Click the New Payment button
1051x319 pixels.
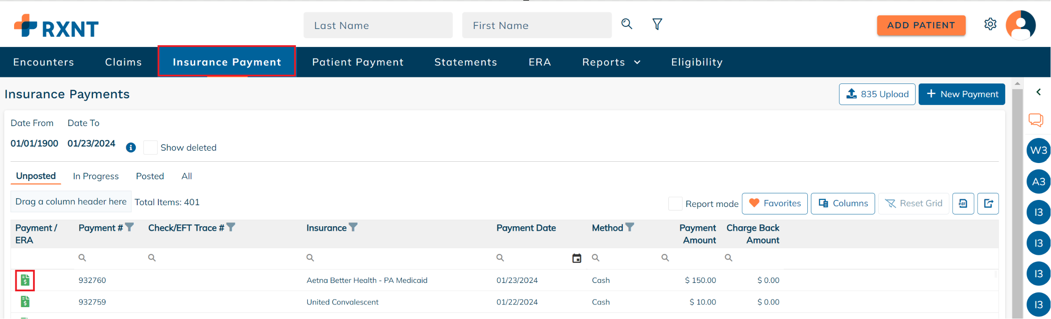tap(961, 94)
